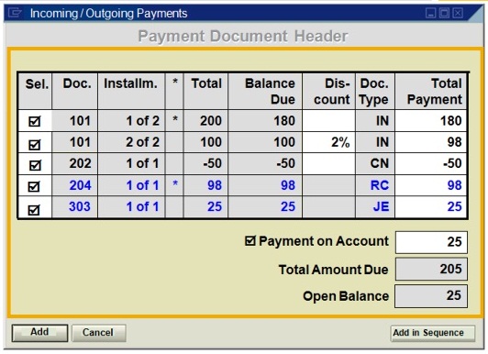Click the discount cell for installment 1 of 2

(328, 121)
